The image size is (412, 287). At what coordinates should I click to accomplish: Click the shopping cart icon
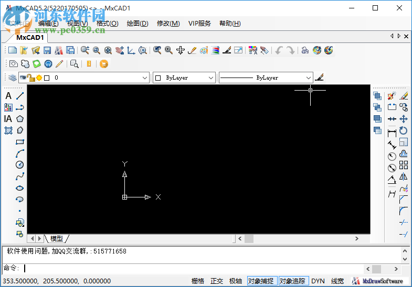coord(104,64)
